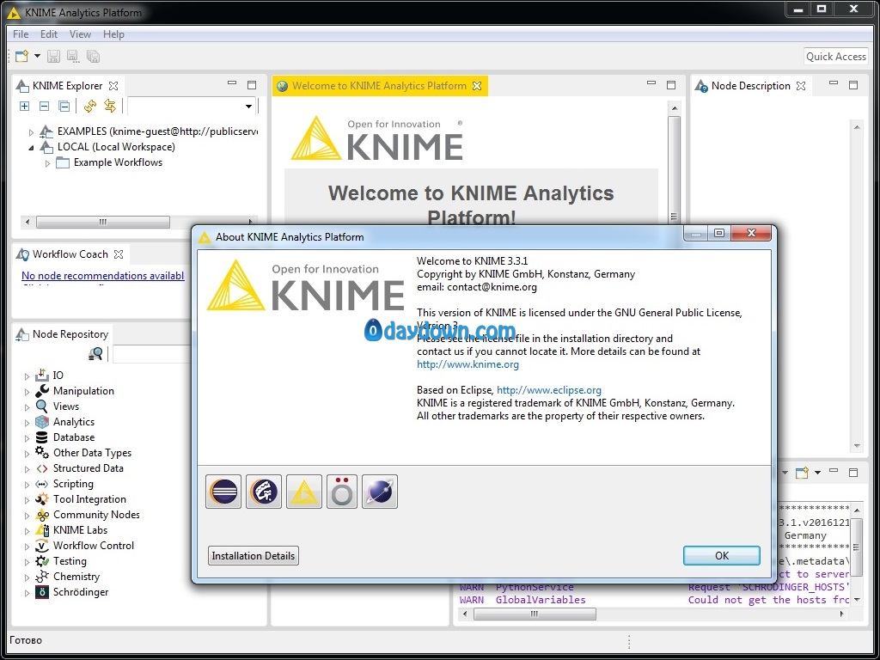Screen dimensions: 880x660
Task: Select the Node Repository tab
Action: (x=63, y=334)
